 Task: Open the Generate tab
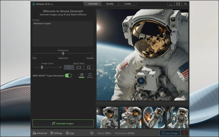coord(93,4)
